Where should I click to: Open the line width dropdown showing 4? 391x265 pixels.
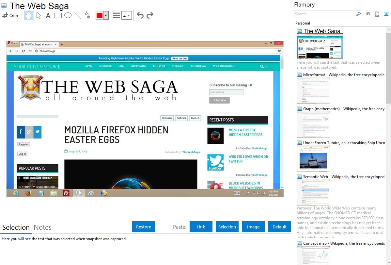tap(126, 15)
